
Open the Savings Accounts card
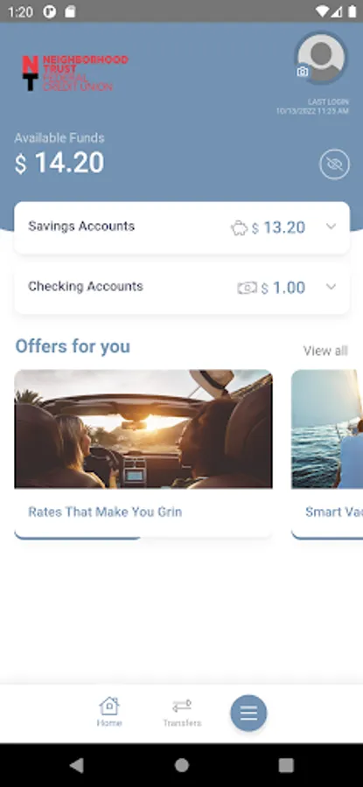tap(182, 227)
